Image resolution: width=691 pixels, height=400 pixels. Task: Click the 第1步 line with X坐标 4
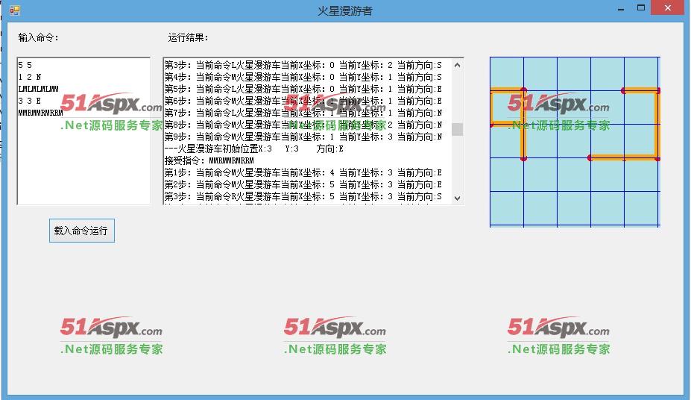303,172
